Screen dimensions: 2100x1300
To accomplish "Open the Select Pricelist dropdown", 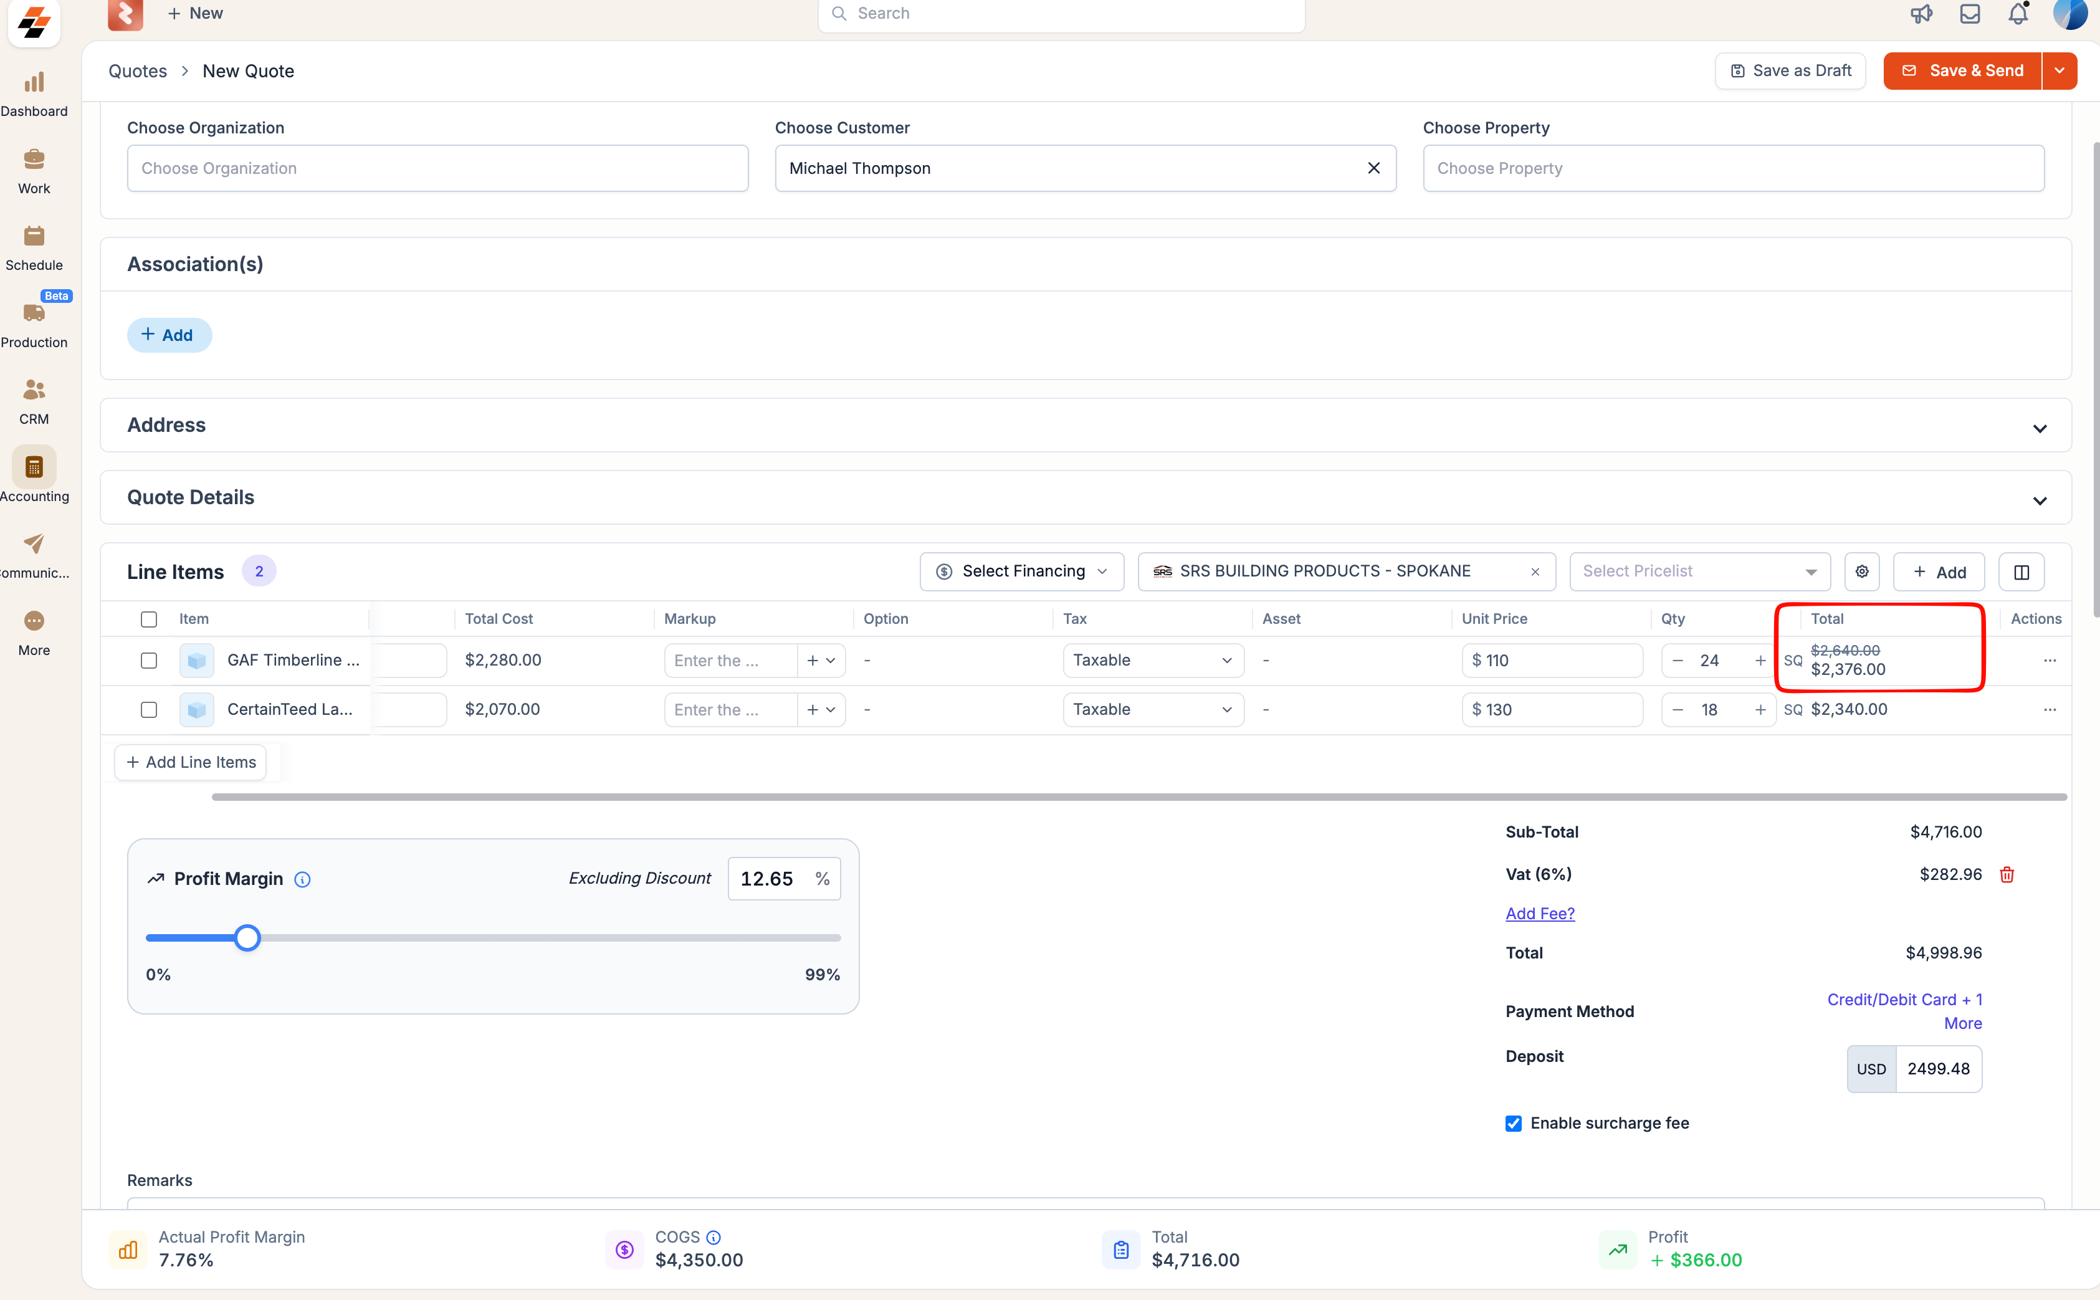I will 1699,571.
